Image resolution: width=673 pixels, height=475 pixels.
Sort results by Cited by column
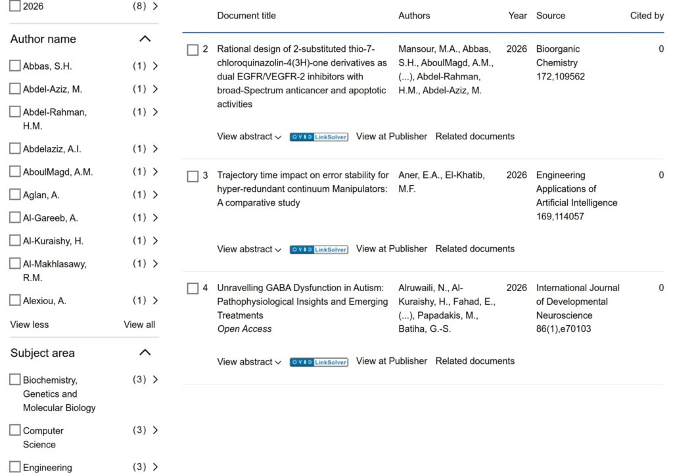click(x=646, y=16)
